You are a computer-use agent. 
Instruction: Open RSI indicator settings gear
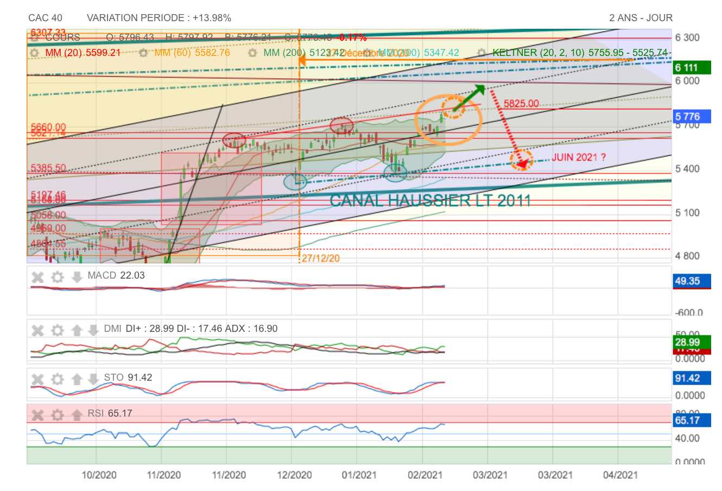pos(58,416)
